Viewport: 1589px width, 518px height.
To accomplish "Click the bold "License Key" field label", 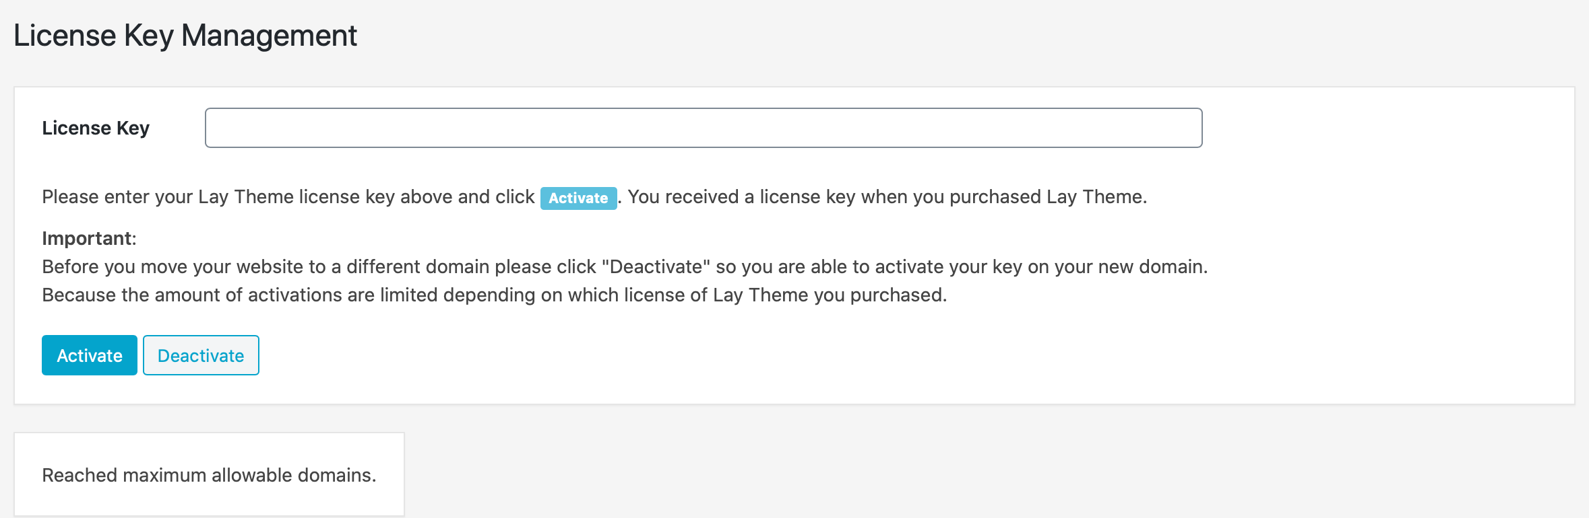I will (96, 128).
